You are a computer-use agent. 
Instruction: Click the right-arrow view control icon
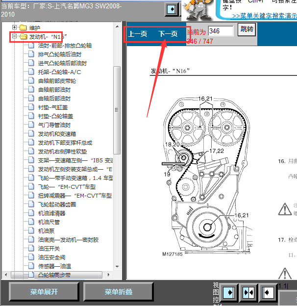pos(228,292)
